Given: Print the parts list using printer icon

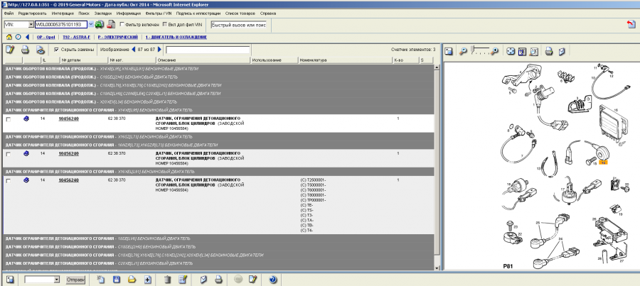Looking at the screenshot, I should (26, 50).
